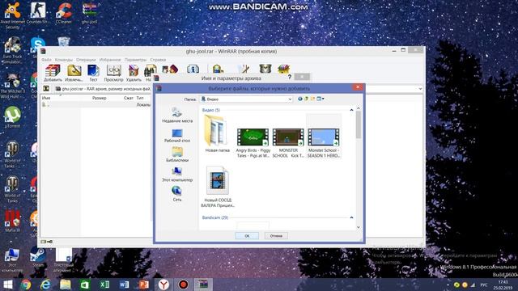
Task: Select Этот компьютер in the dialog sidebar
Action: (x=177, y=175)
